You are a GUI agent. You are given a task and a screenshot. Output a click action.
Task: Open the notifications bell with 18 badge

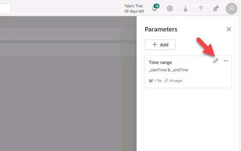point(155,8)
